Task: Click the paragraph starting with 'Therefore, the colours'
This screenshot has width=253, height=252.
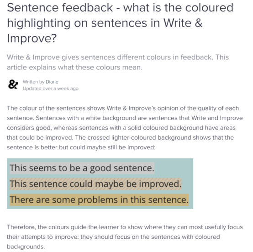Action: tap(125, 237)
